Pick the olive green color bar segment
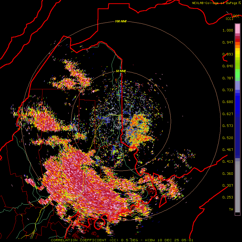 pos(237,64)
